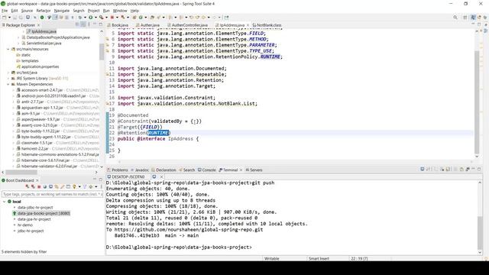Click line 23 'public @interface IpAddress' in editor

158,139
